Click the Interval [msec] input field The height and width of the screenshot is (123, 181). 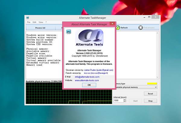coord(119,100)
